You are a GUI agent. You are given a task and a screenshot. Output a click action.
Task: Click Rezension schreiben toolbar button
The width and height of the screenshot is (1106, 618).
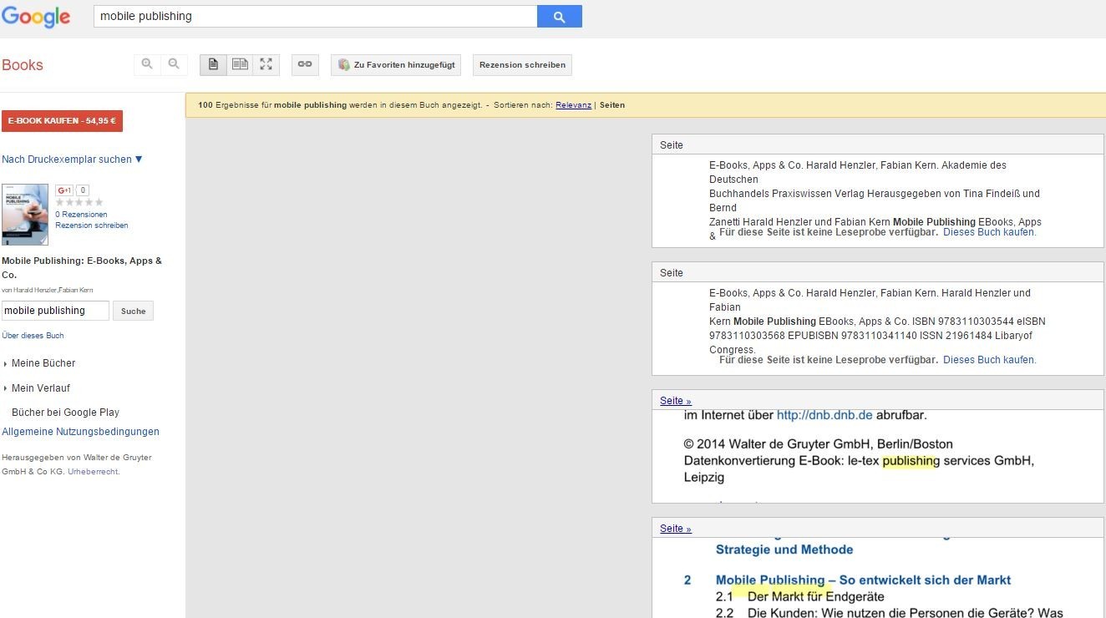(x=522, y=65)
